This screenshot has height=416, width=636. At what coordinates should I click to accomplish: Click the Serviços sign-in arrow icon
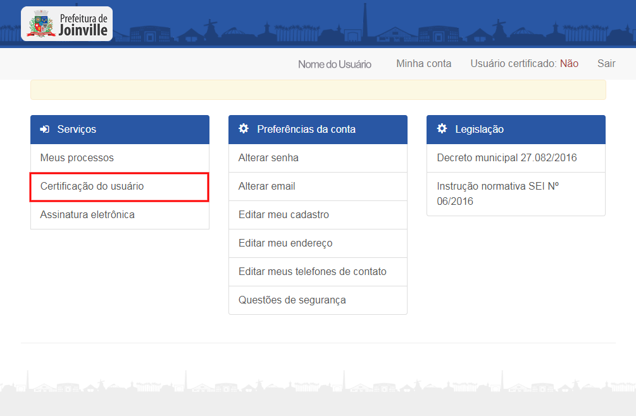[45, 129]
